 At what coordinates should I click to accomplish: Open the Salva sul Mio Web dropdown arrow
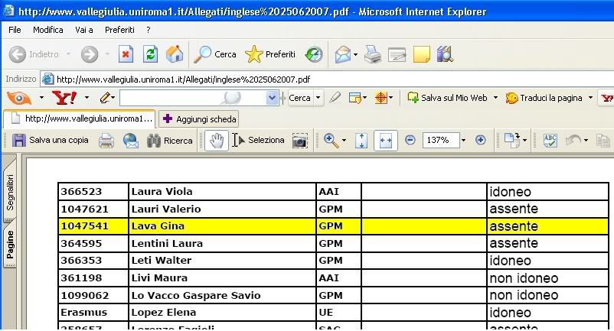tap(495, 98)
